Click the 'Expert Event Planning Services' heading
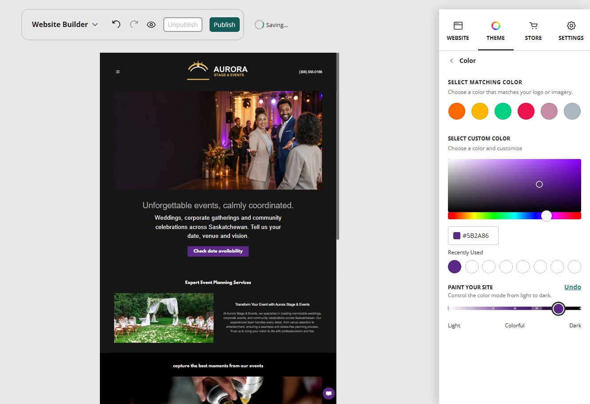Viewport: 590px width, 404px height. click(x=218, y=283)
